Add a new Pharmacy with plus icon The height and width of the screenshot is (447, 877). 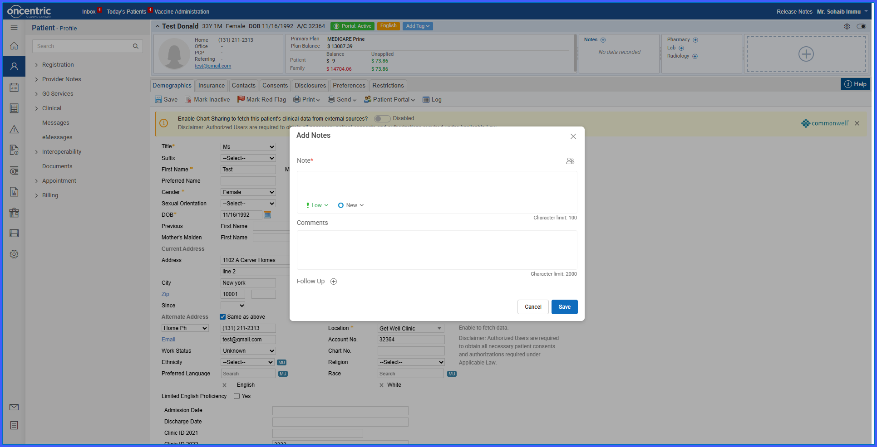(695, 40)
